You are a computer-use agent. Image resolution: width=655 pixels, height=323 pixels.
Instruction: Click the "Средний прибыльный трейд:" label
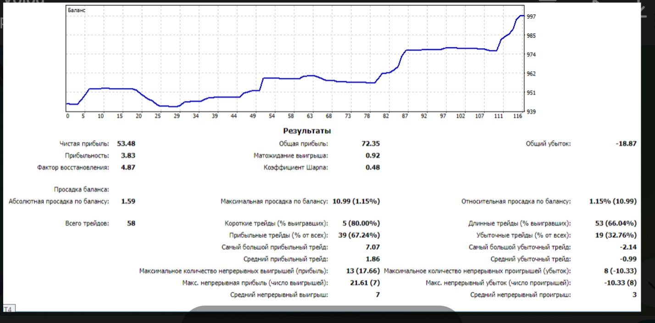(286, 259)
